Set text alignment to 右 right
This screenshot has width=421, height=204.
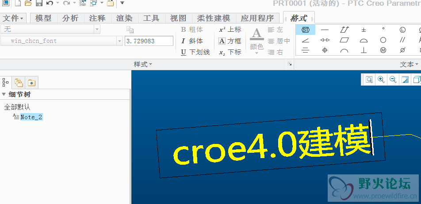pyautogui.click(x=276, y=52)
